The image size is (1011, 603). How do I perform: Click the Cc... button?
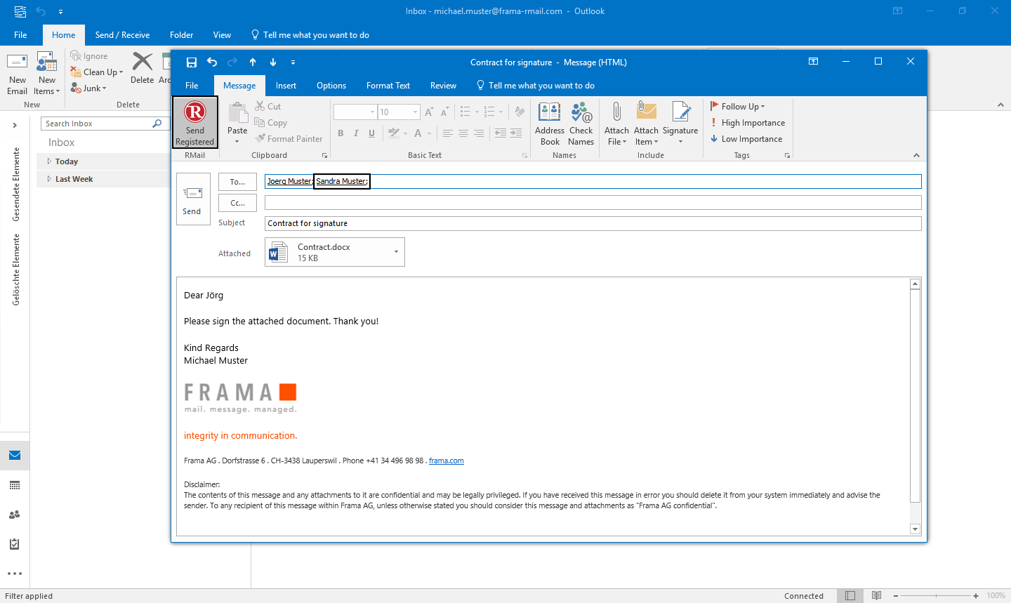237,203
